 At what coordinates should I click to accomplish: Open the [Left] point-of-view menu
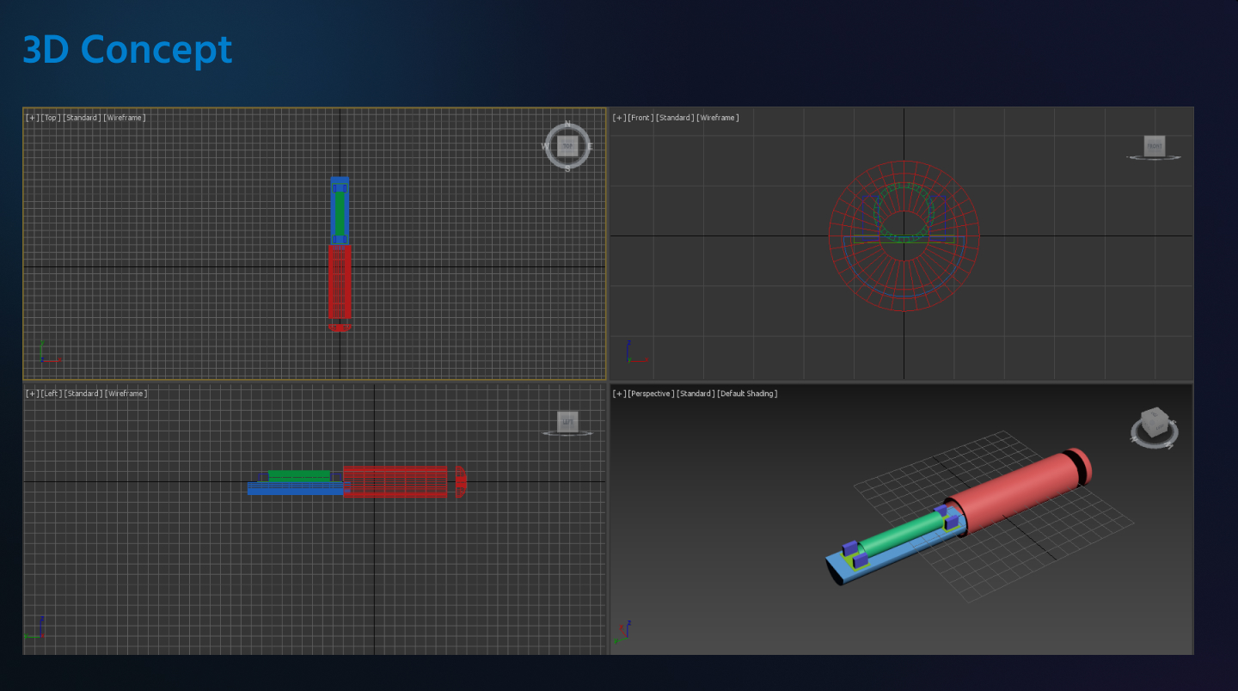coord(52,394)
